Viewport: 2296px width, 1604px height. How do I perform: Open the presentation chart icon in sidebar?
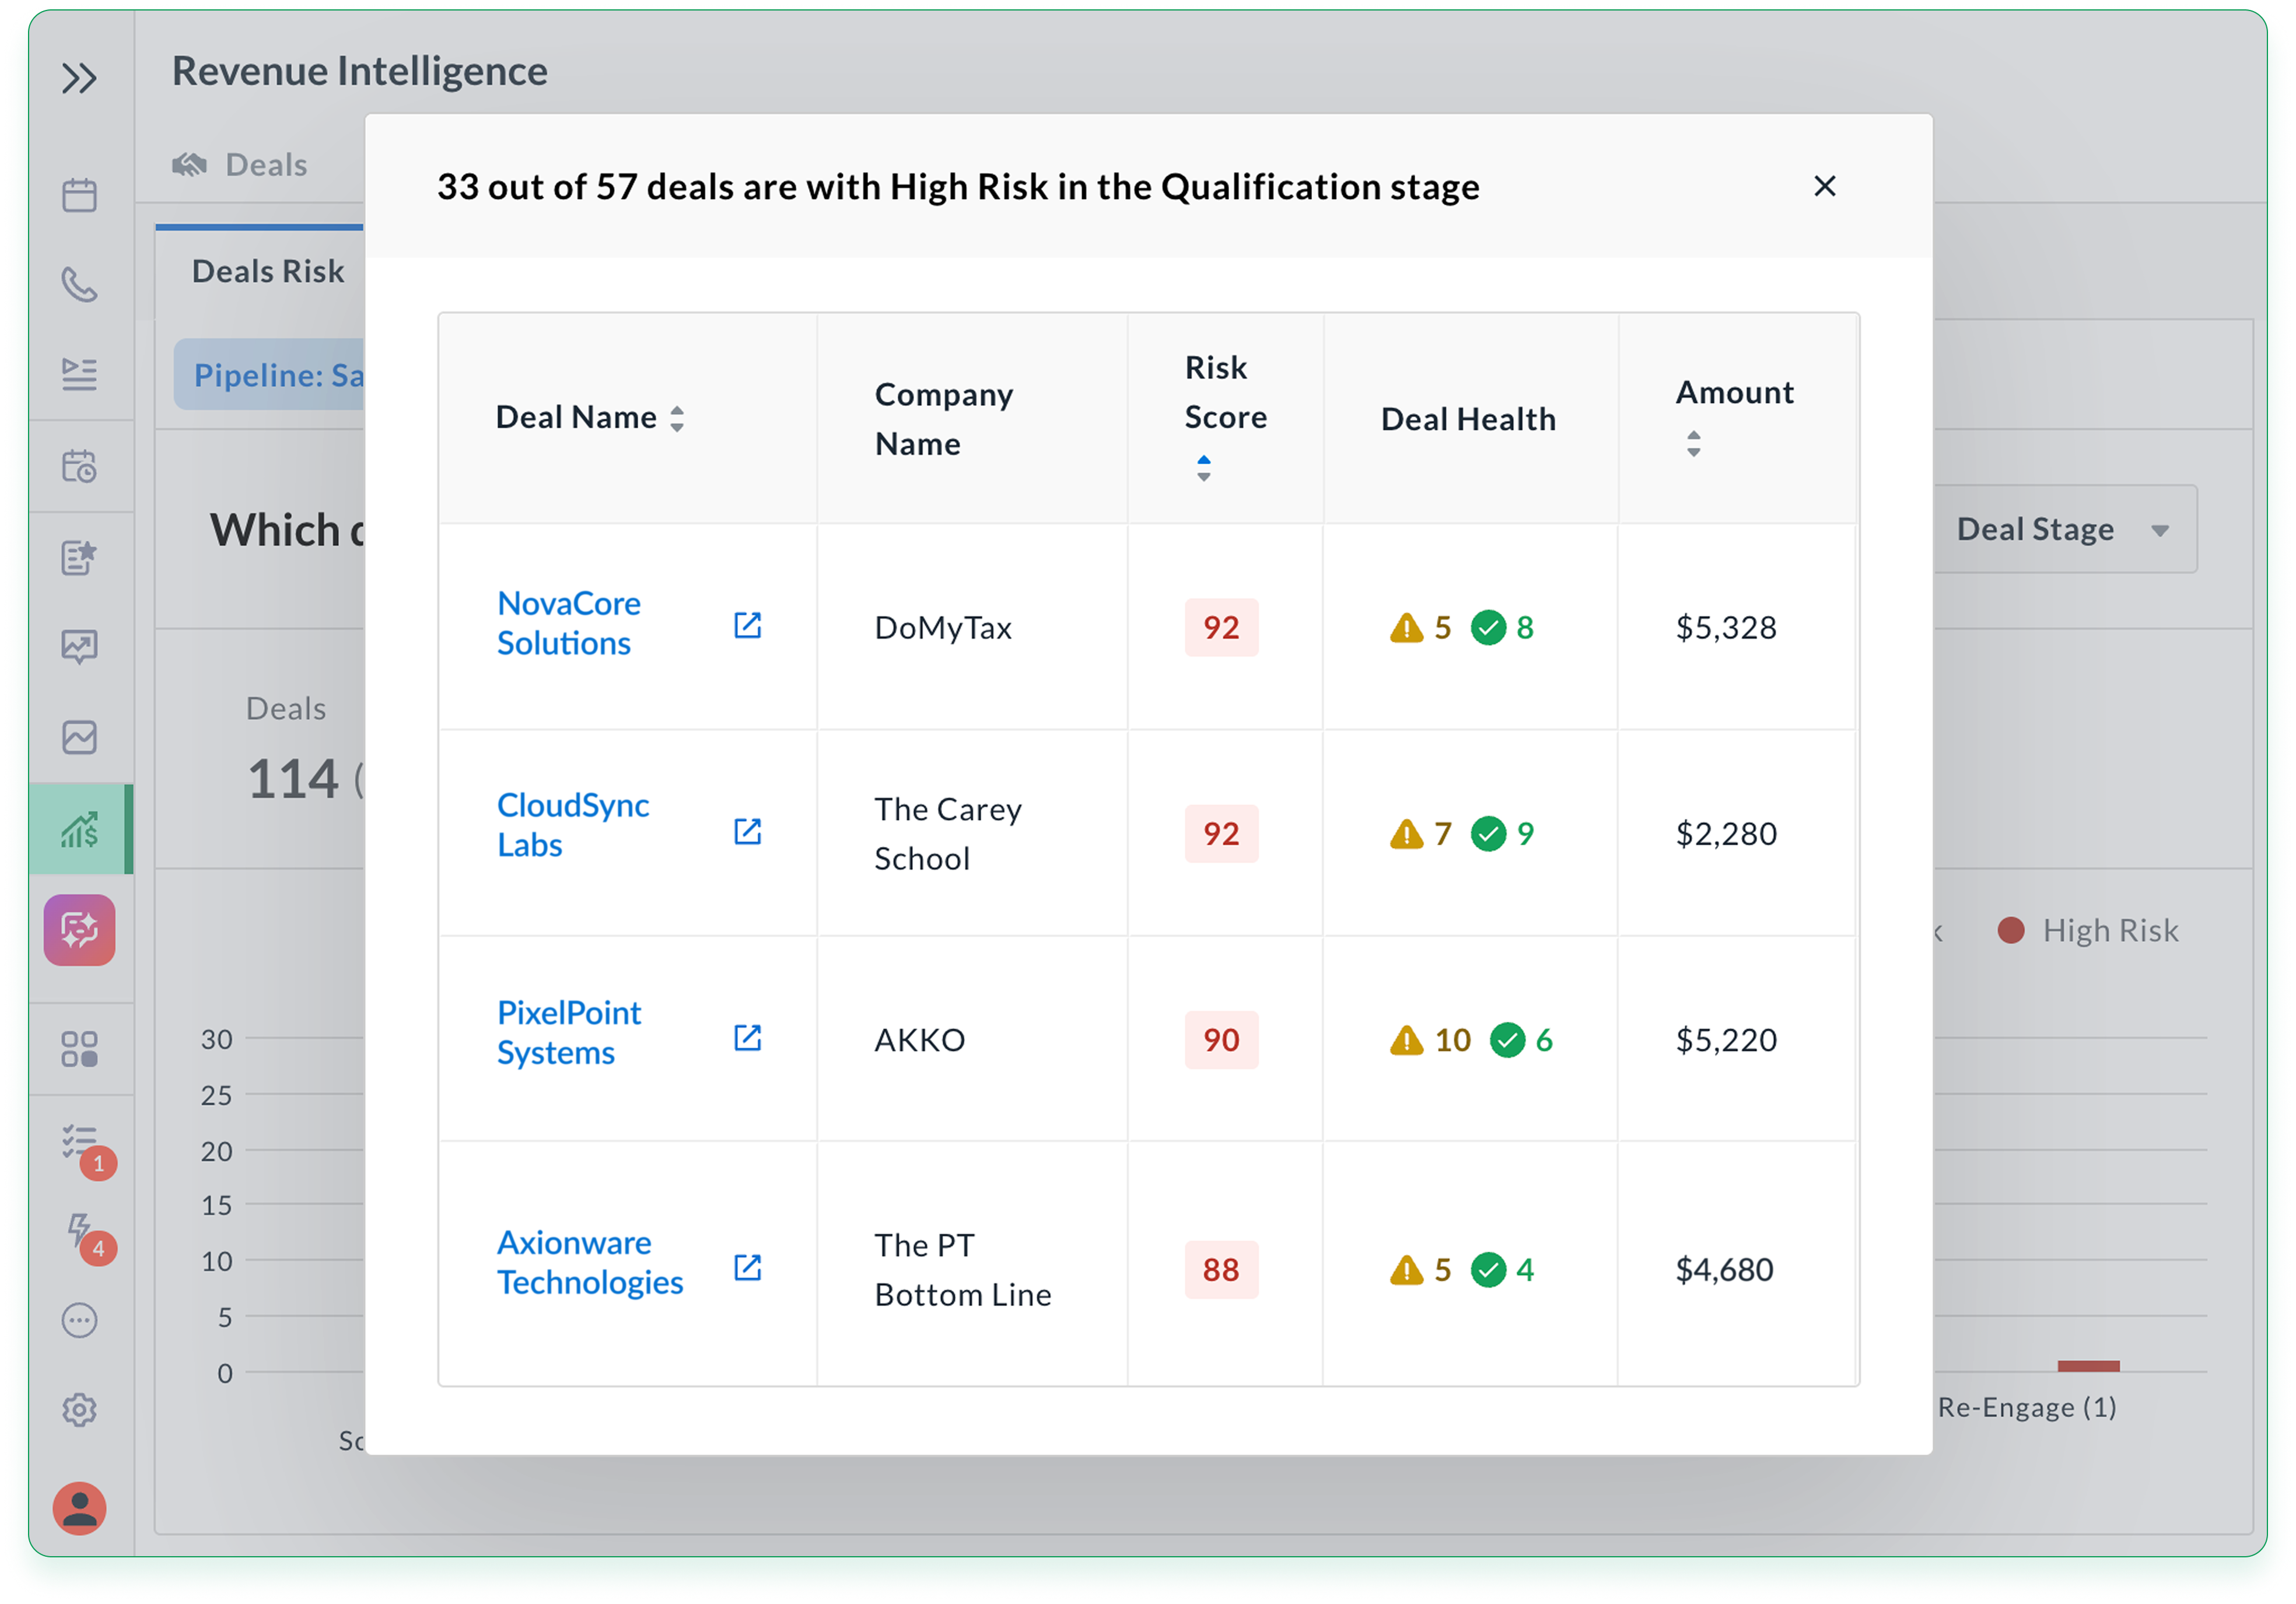(x=79, y=647)
